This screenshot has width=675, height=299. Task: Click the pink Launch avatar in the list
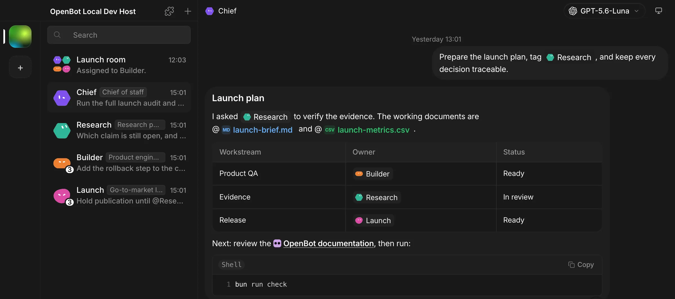pos(62,196)
